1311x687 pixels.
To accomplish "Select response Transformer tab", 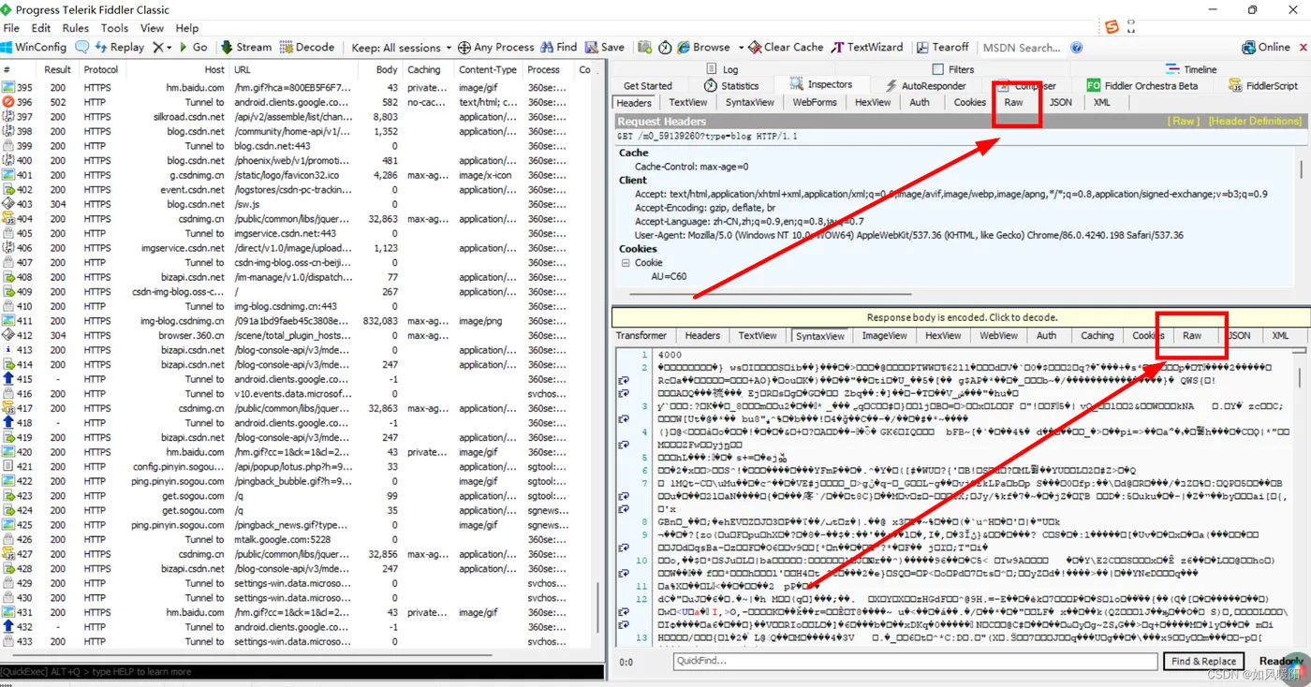I will coord(641,335).
